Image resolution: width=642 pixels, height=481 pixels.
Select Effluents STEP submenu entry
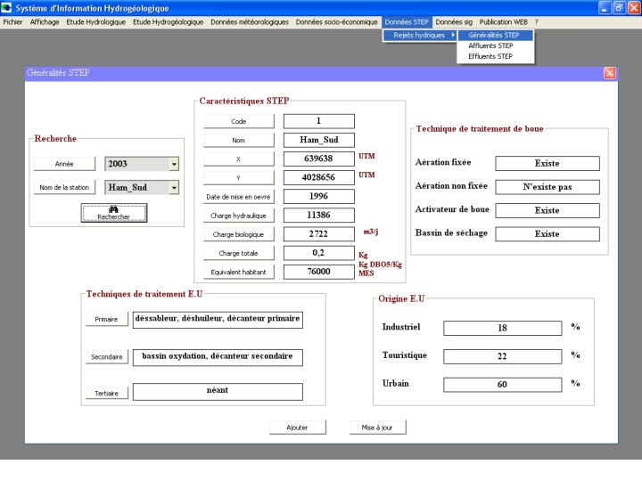[x=496, y=56]
